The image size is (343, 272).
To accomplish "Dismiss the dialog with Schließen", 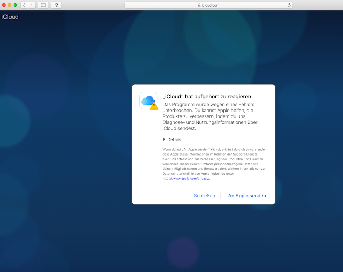I will pyautogui.click(x=204, y=195).
